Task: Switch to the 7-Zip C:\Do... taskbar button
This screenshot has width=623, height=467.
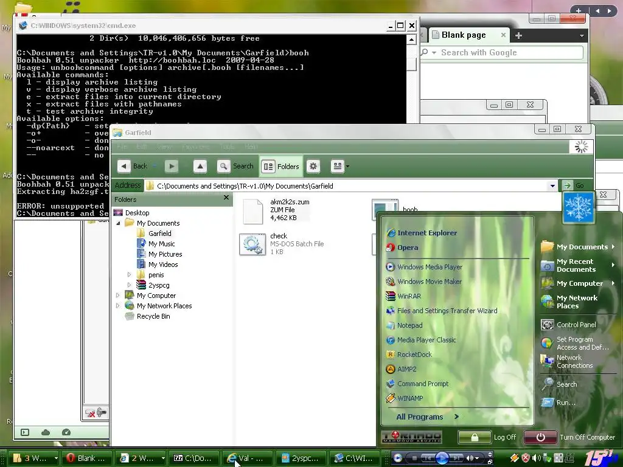Action: (193, 458)
